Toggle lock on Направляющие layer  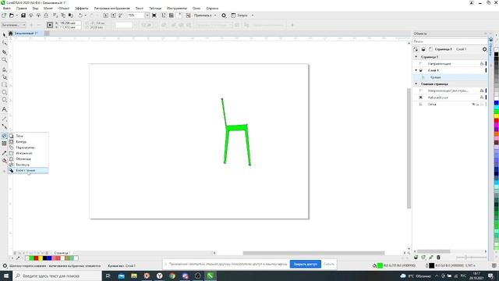click(x=482, y=64)
